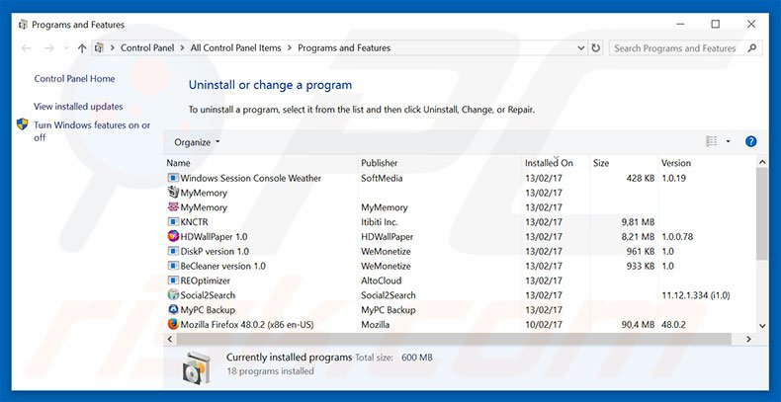The image size is (781, 402).
Task: Click the BeCleaner version 1.0 icon
Action: (173, 266)
